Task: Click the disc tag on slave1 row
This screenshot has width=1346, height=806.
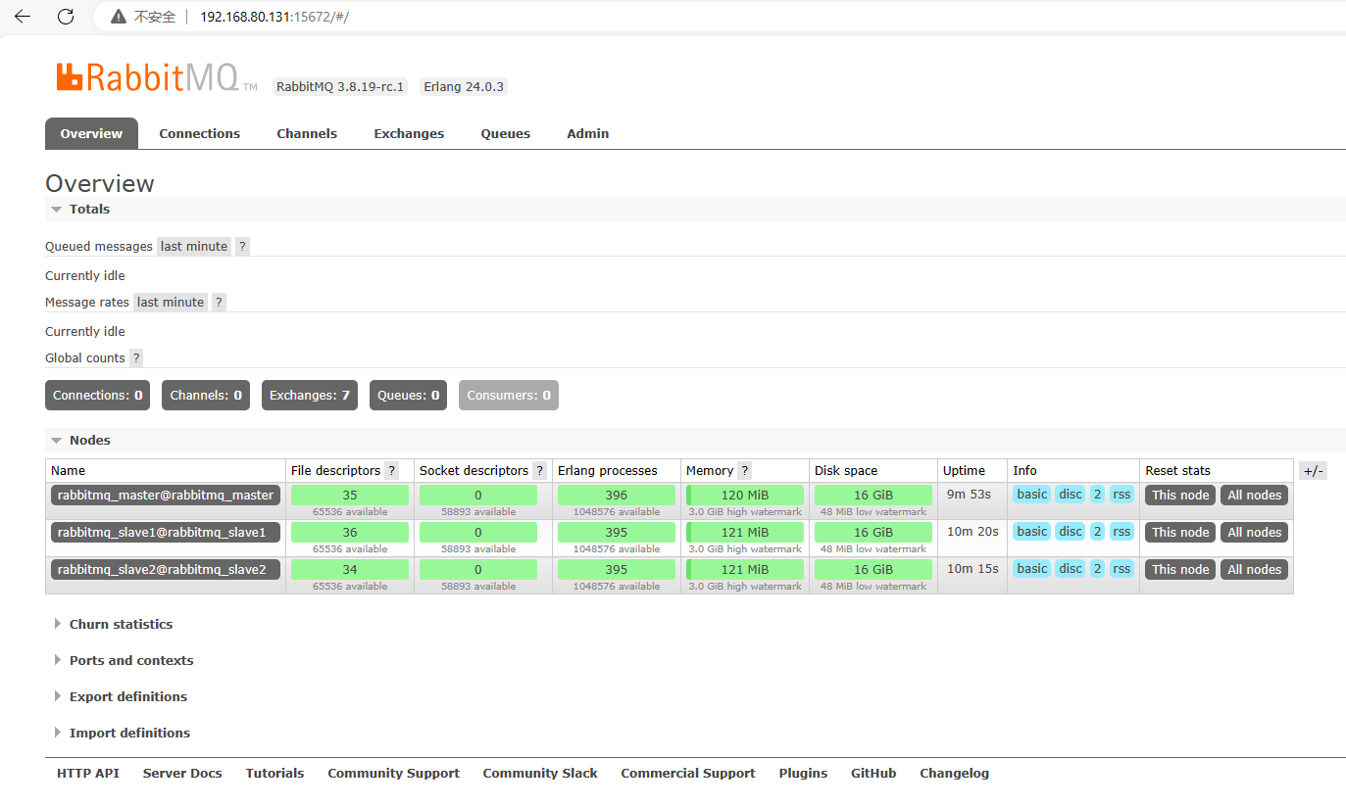Action: (x=1071, y=532)
